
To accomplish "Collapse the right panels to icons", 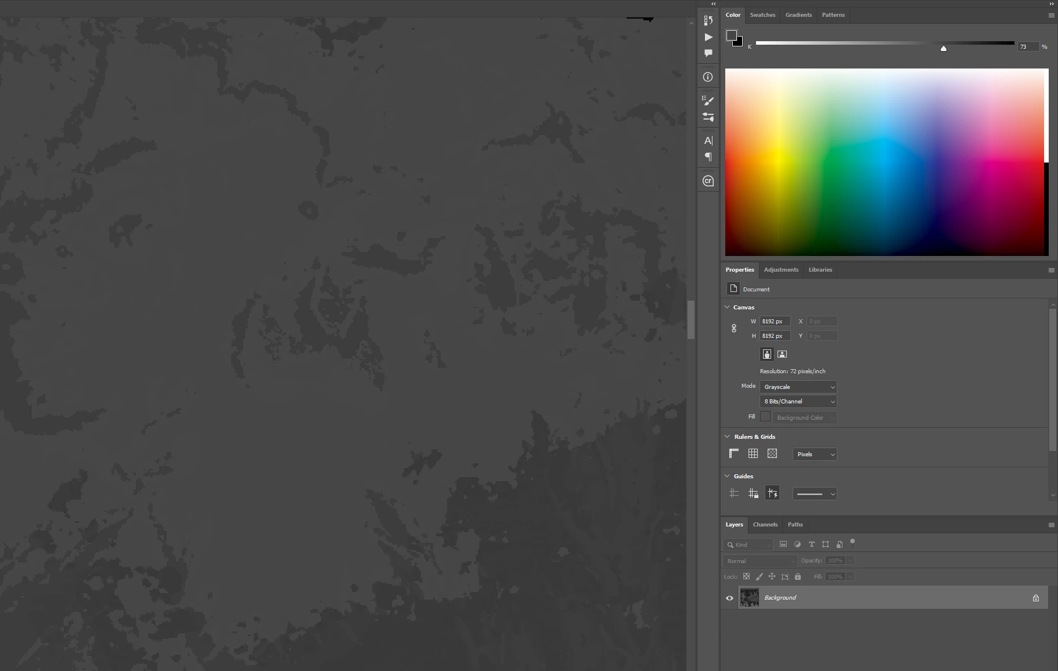I will (x=1052, y=3).
